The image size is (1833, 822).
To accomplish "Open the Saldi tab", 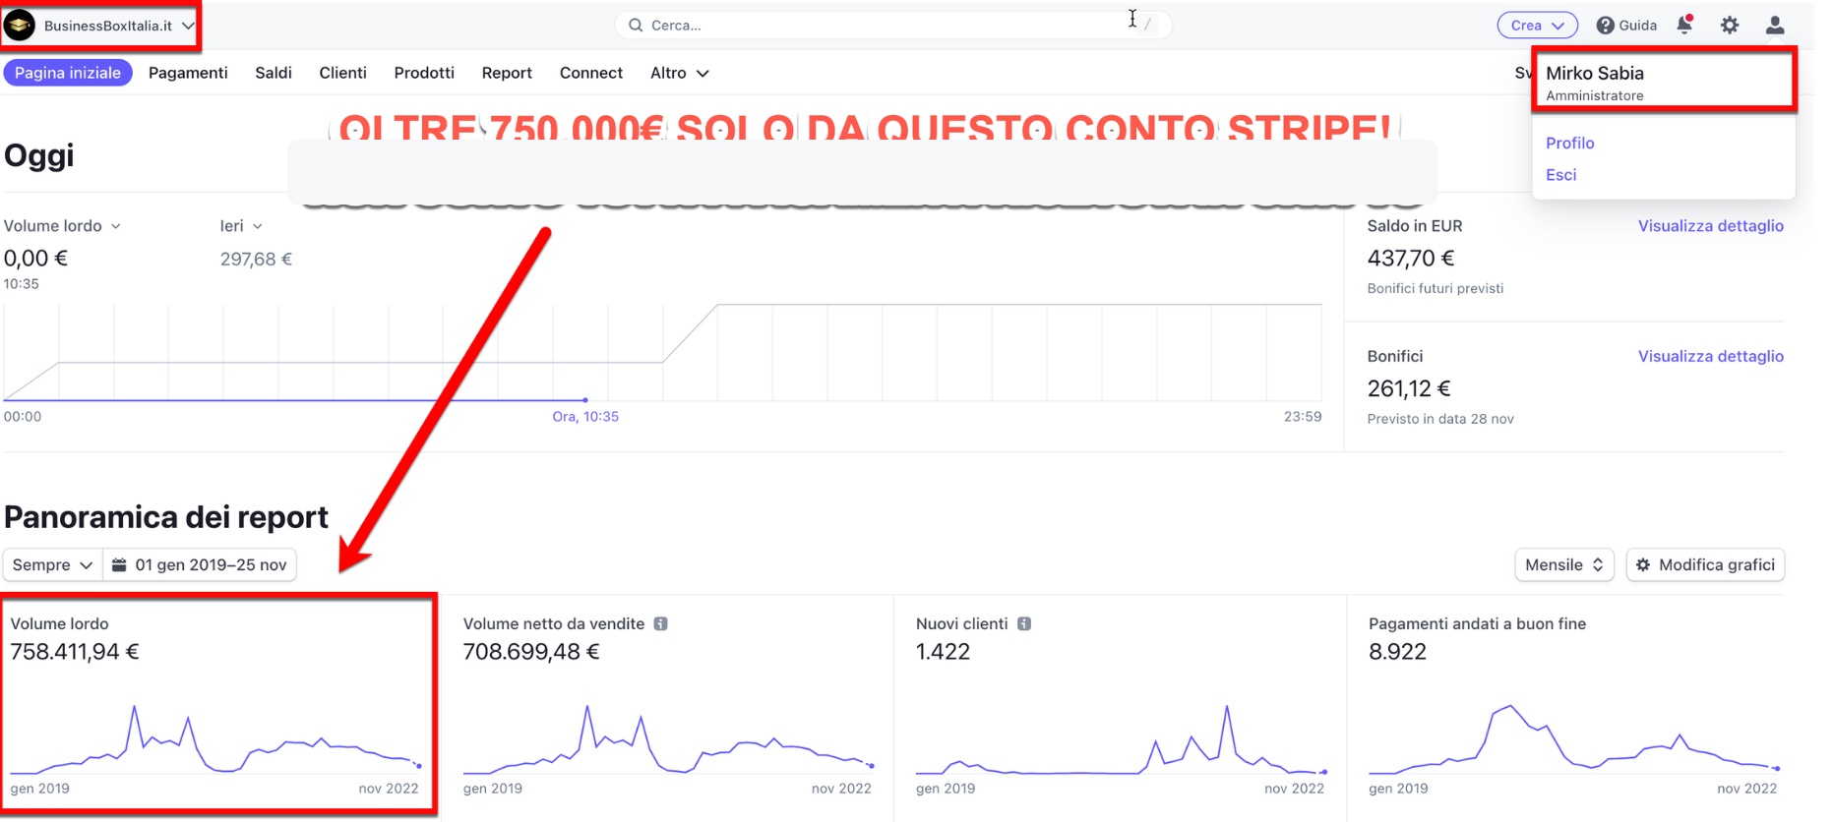I will point(274,73).
